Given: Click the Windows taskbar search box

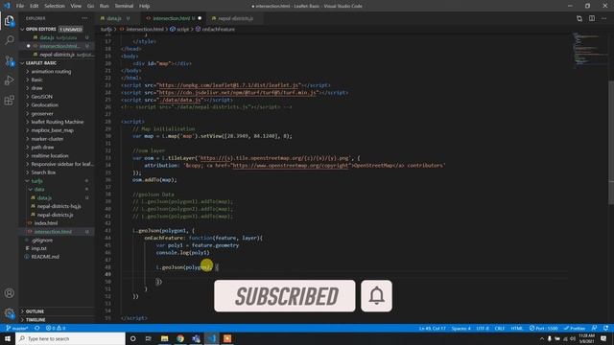Looking at the screenshot, I should coord(70,338).
